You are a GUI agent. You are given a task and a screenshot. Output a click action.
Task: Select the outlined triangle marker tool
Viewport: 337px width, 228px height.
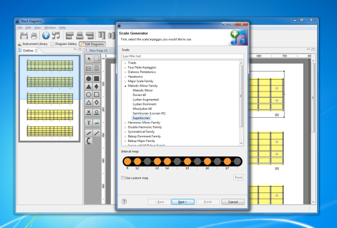(89, 103)
